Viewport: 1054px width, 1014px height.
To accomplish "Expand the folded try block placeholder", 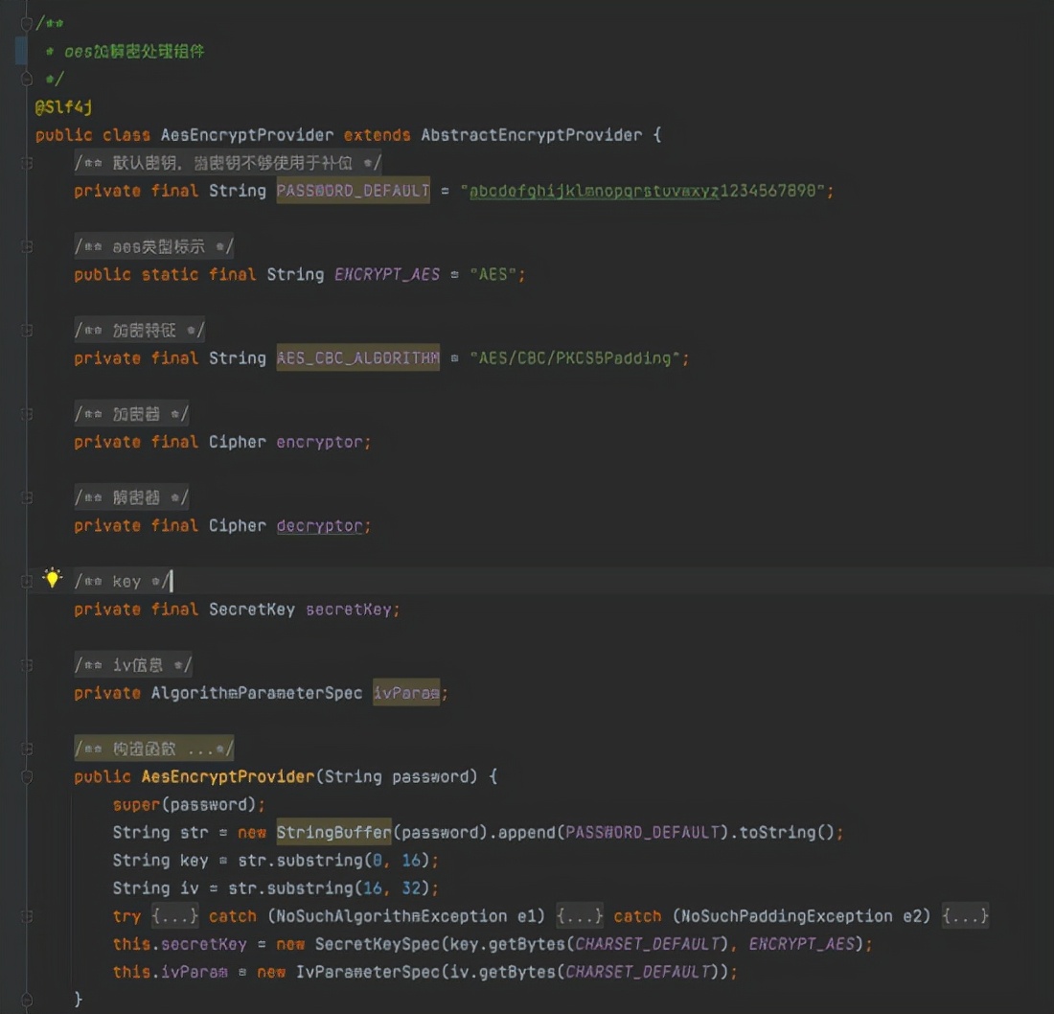I will click(x=174, y=916).
